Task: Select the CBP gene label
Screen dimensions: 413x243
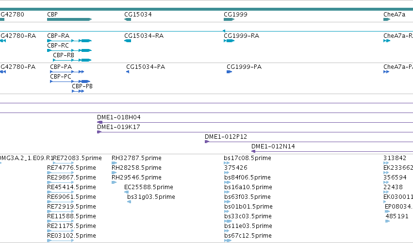Action: tap(52, 15)
